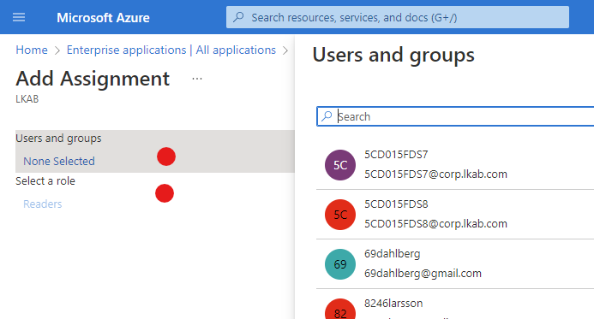
Task: Click the Microsoft Azure logo text
Action: click(103, 18)
